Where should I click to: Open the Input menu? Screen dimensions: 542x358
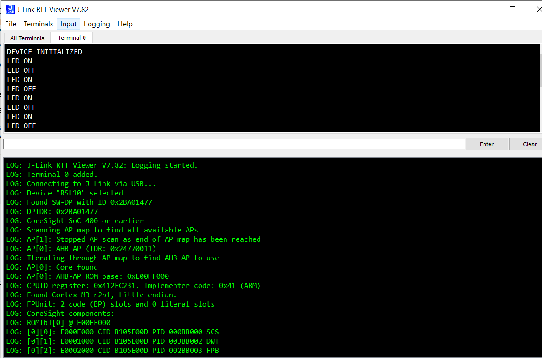click(68, 24)
